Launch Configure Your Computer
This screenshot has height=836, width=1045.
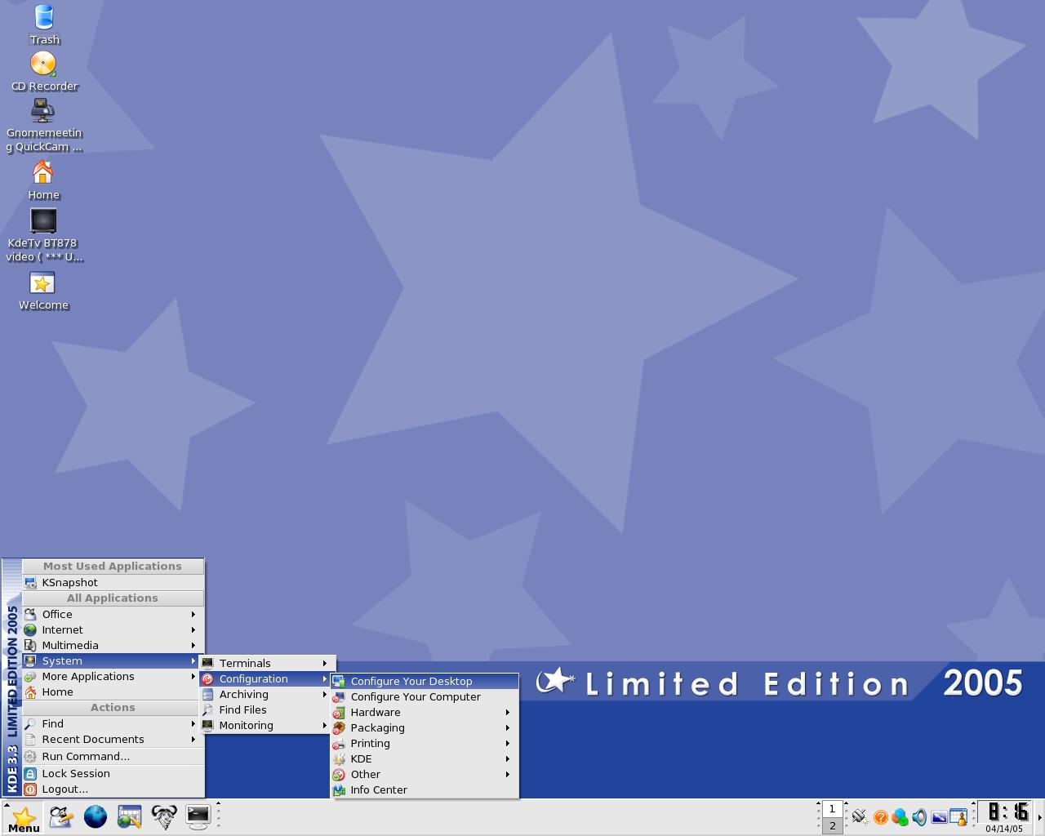(425, 697)
